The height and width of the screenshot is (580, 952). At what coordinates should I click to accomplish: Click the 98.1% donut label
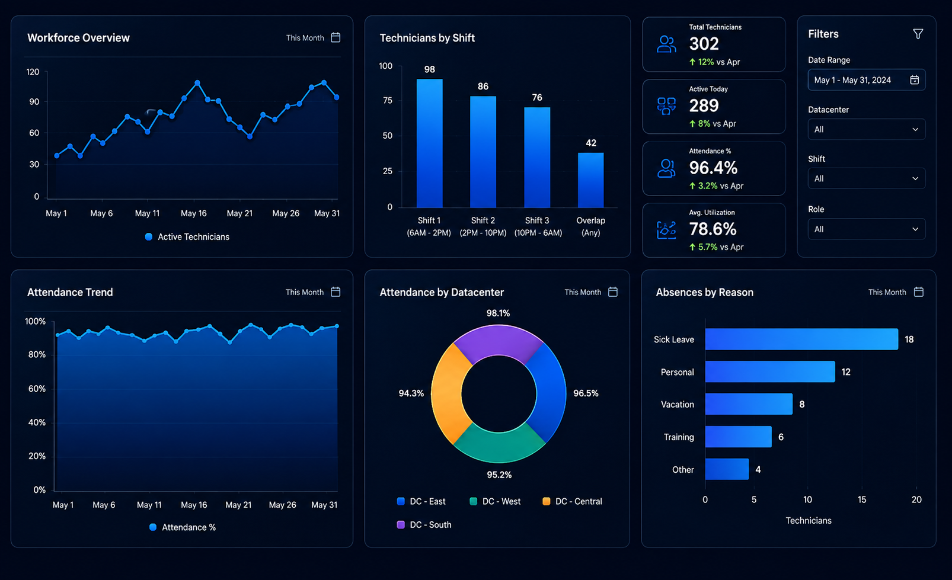(498, 313)
